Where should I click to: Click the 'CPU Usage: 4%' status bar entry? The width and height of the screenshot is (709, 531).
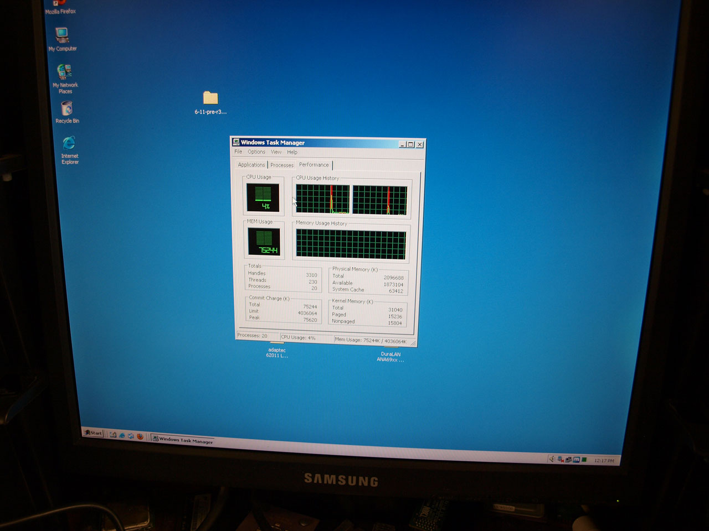[x=306, y=337]
